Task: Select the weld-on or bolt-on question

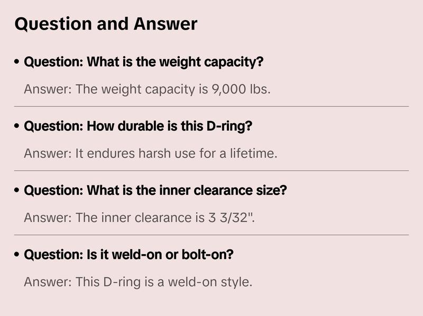Action: point(129,255)
